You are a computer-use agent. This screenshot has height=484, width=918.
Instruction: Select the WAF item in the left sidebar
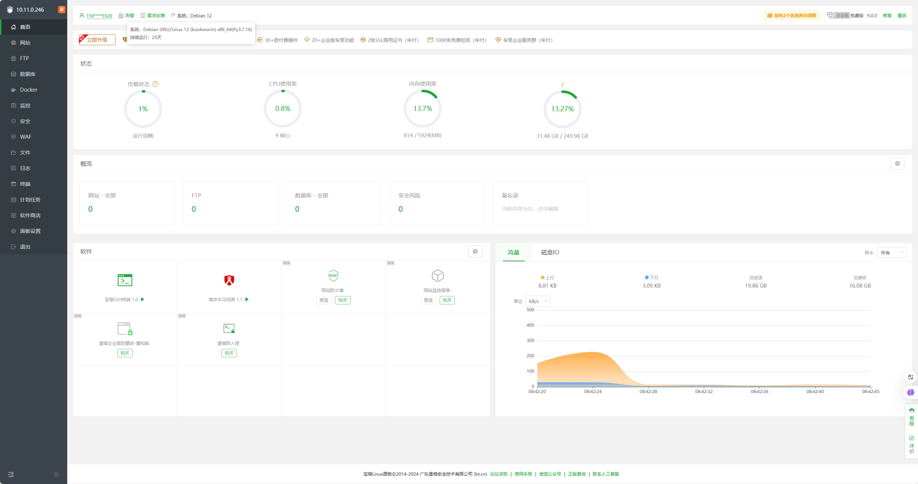pos(26,137)
